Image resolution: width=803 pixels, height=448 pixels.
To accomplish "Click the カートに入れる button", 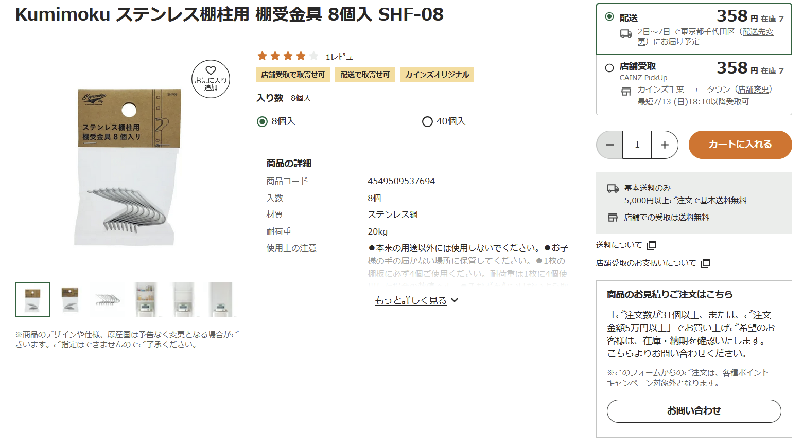I will tap(740, 145).
